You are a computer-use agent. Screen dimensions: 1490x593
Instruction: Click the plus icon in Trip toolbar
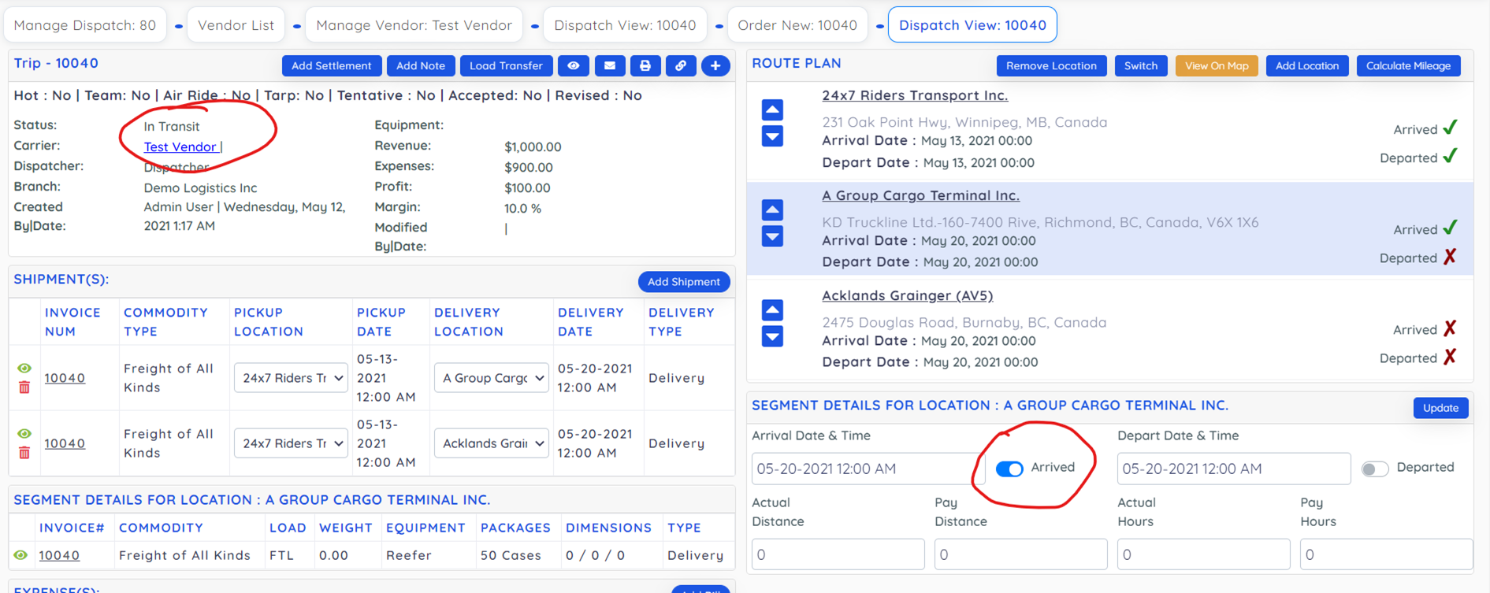pos(715,66)
